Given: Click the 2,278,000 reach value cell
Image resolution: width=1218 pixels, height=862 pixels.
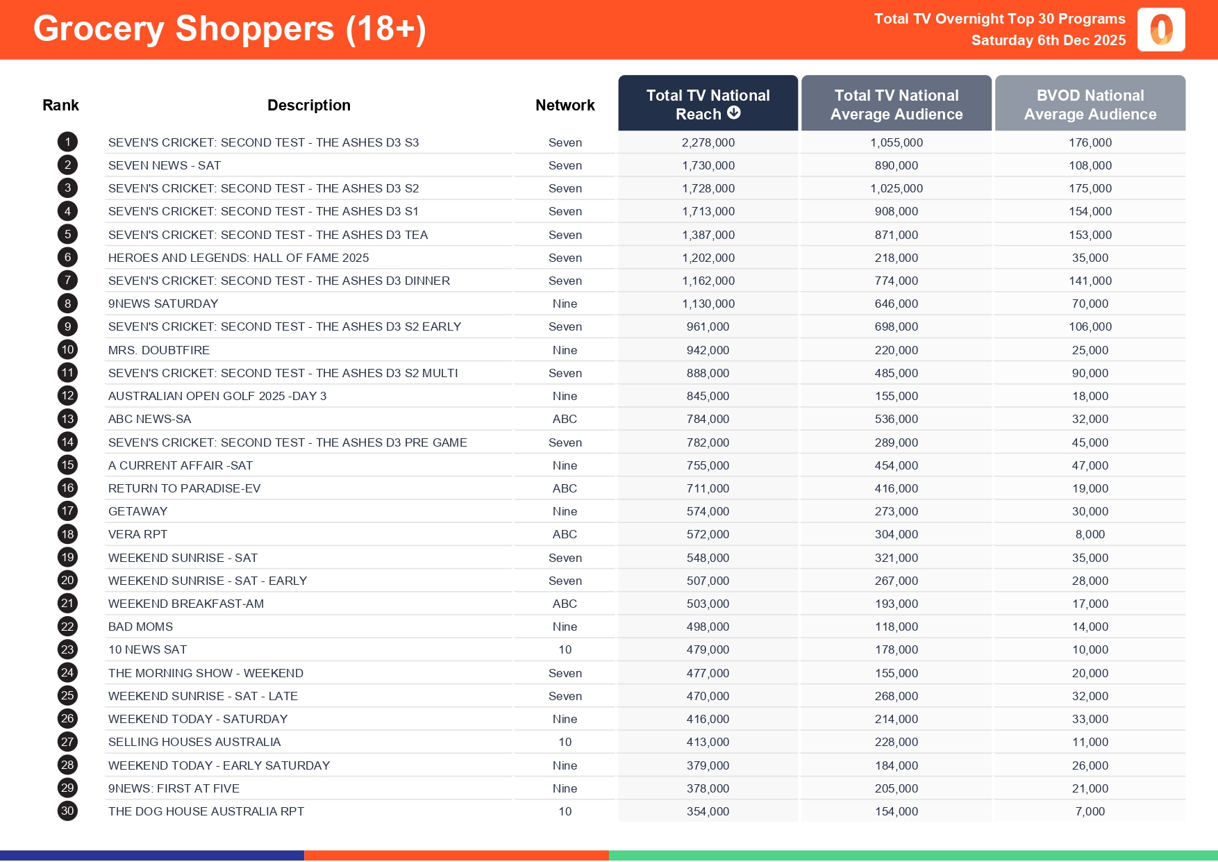Looking at the screenshot, I should pos(708,142).
